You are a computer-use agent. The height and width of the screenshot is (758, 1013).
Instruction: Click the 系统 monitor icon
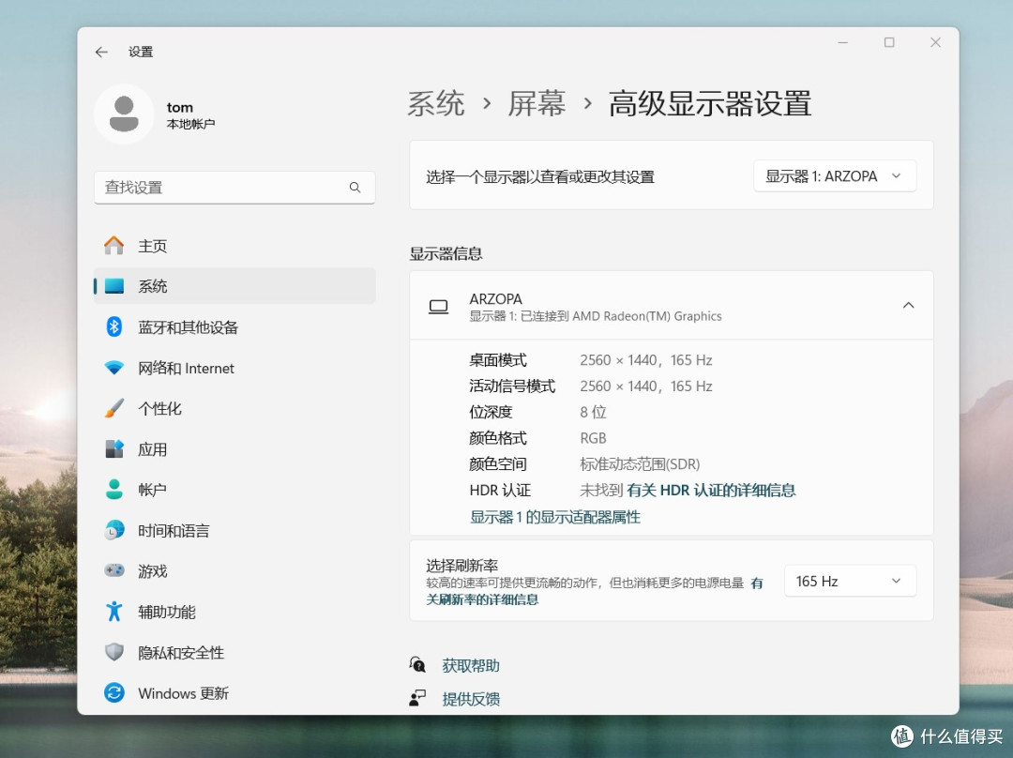[x=114, y=285]
